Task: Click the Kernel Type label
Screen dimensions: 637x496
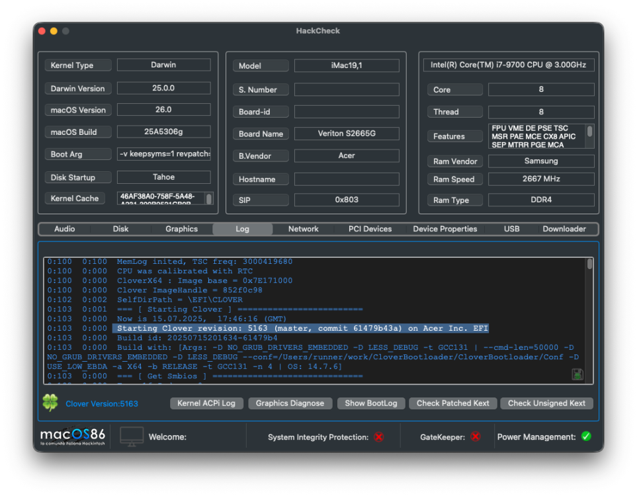Action: pos(78,65)
